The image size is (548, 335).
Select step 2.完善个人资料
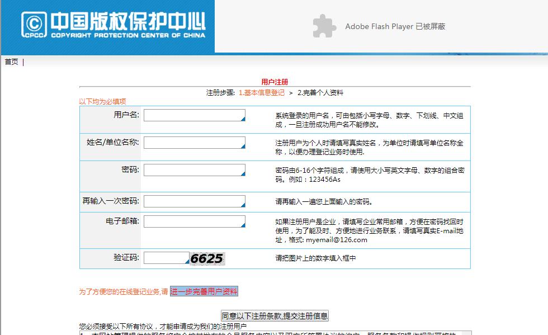pyautogui.click(x=320, y=92)
